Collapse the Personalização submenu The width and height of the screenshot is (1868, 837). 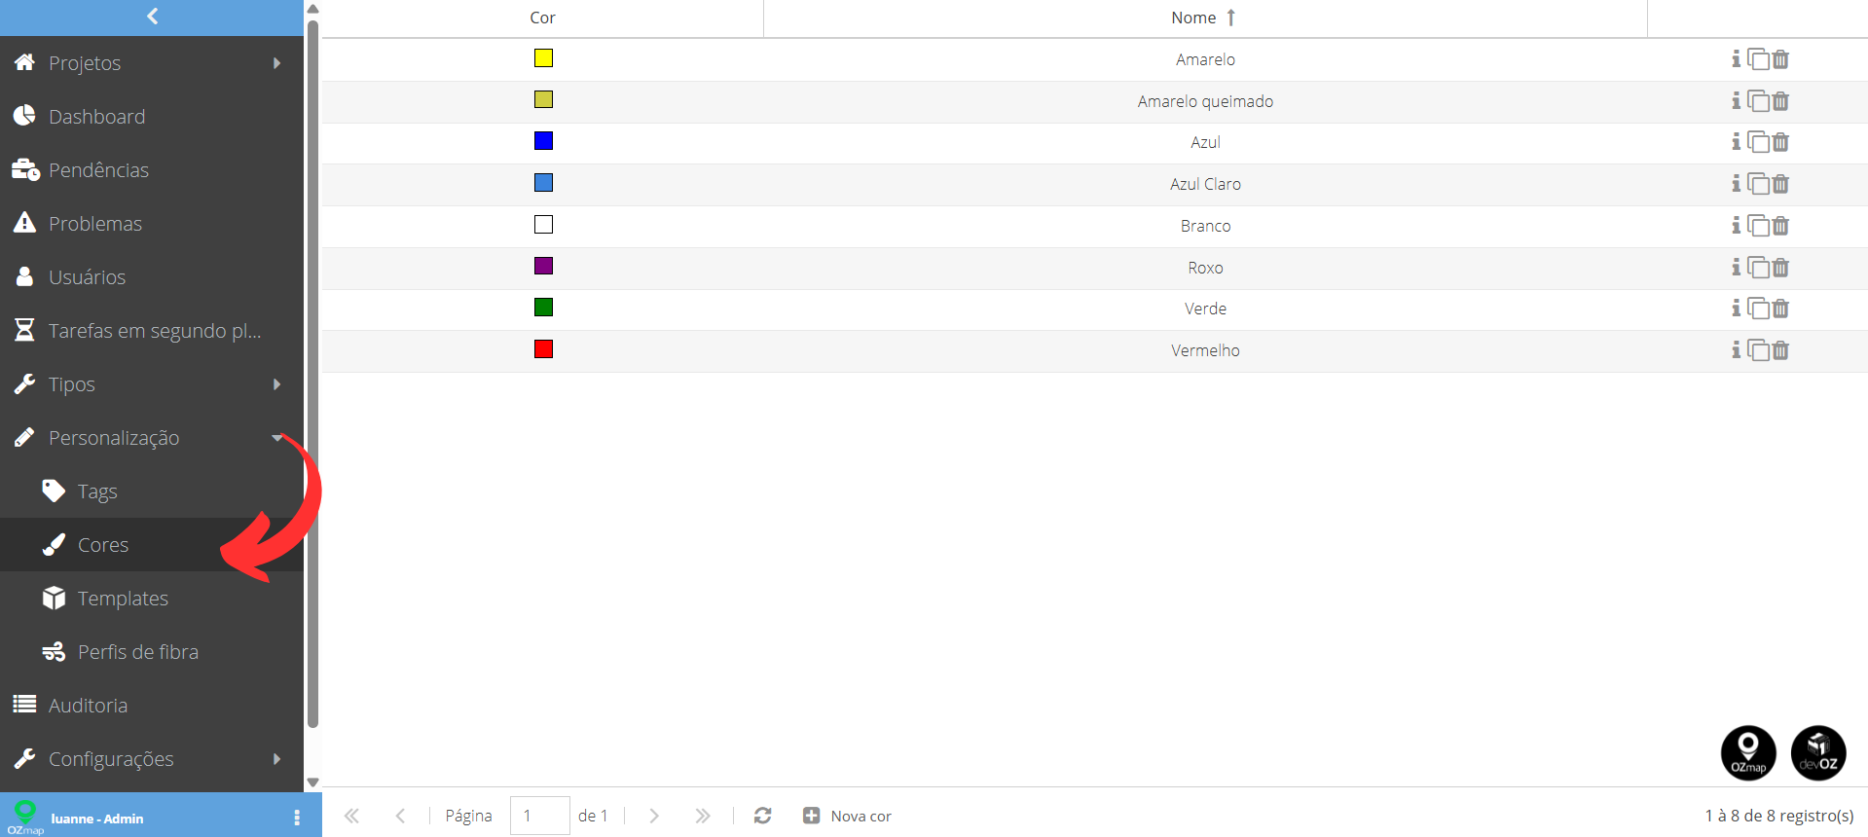coord(277,438)
